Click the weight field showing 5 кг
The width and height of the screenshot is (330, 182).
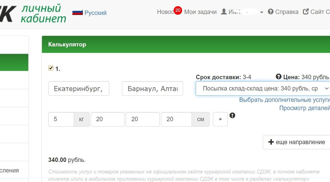pos(61,119)
